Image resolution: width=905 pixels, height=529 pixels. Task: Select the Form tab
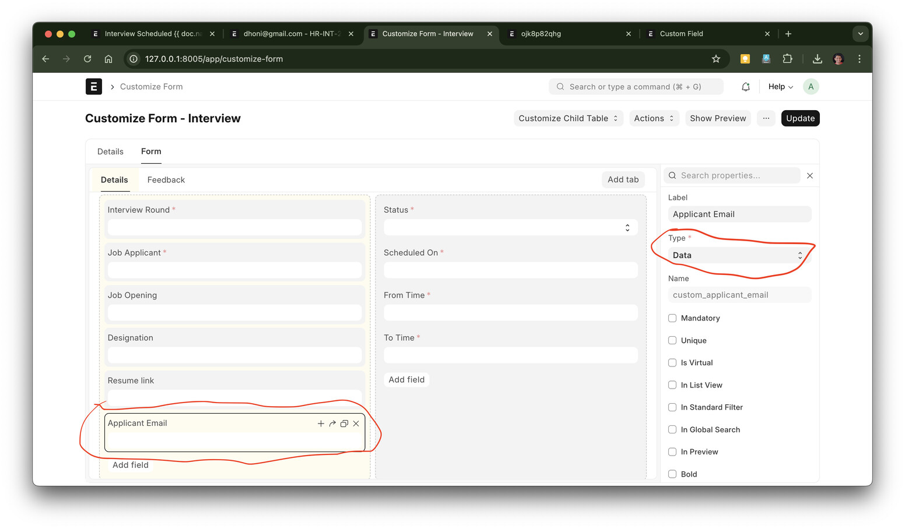151,151
